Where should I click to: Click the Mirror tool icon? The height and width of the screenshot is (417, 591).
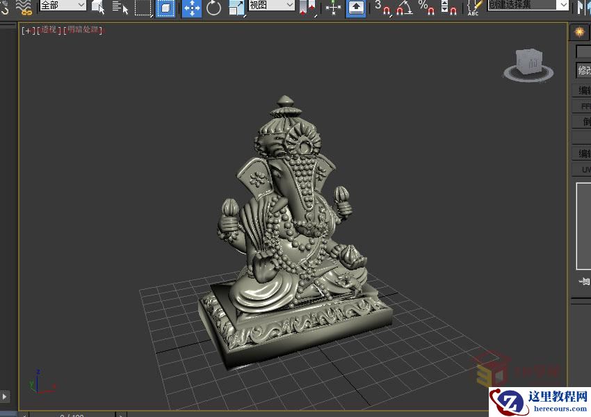click(583, 8)
